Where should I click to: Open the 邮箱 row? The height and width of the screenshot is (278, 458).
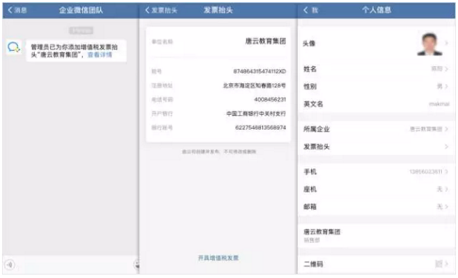376,207
